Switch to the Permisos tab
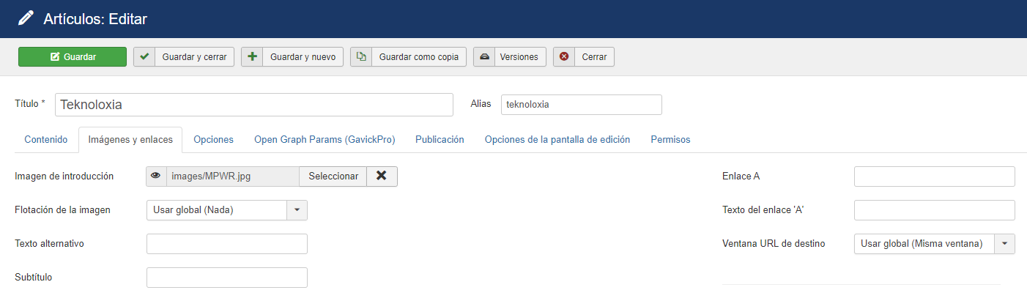The height and width of the screenshot is (301, 1027). pyautogui.click(x=670, y=139)
